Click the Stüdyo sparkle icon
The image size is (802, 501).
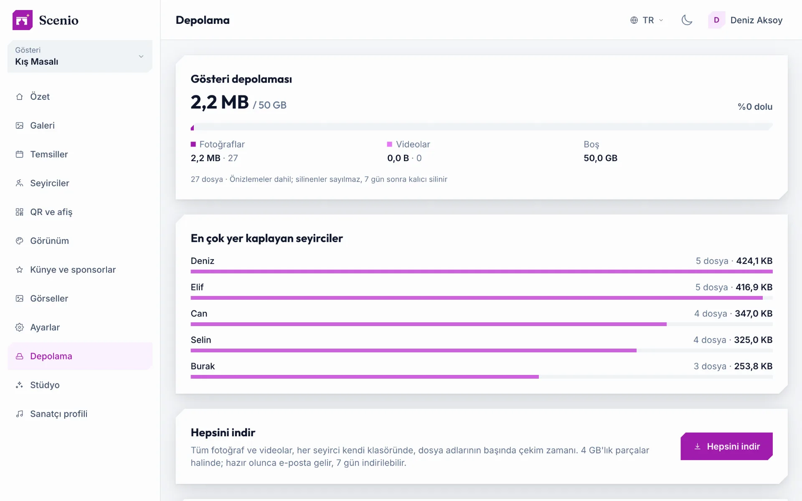pos(20,385)
